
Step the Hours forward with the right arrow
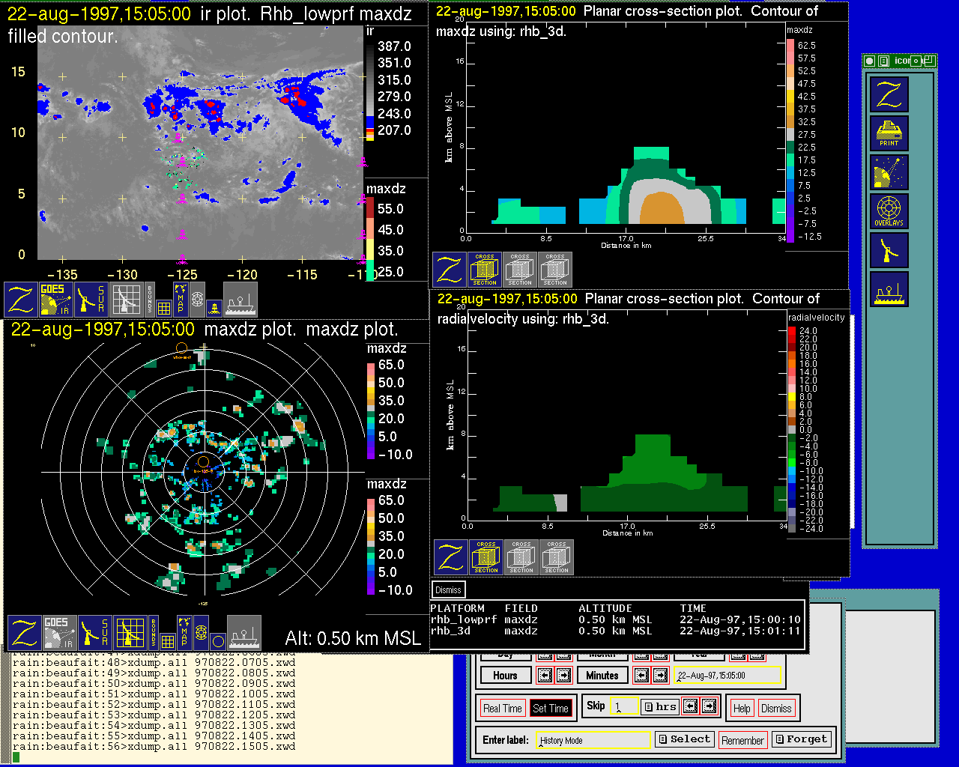click(x=563, y=676)
